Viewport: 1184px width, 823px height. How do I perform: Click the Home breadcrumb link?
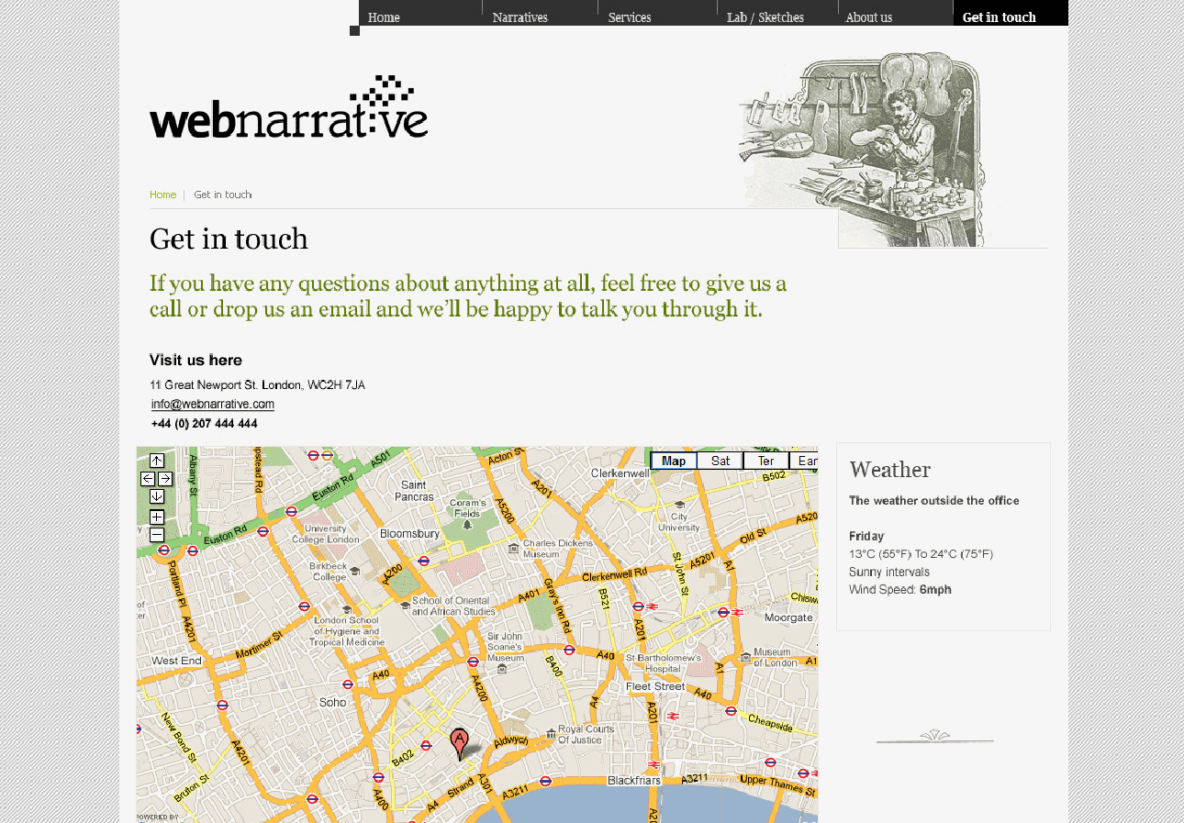point(162,195)
